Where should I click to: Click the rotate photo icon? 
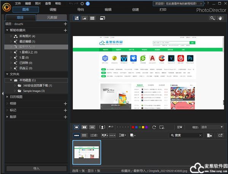click(154, 127)
